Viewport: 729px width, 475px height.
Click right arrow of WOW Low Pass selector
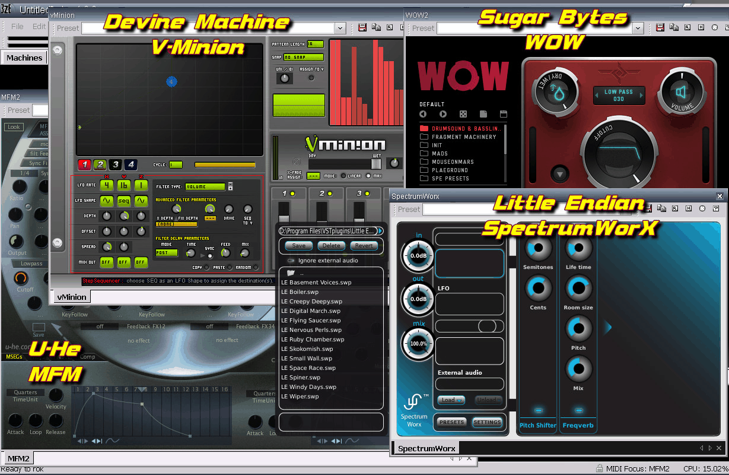click(641, 95)
